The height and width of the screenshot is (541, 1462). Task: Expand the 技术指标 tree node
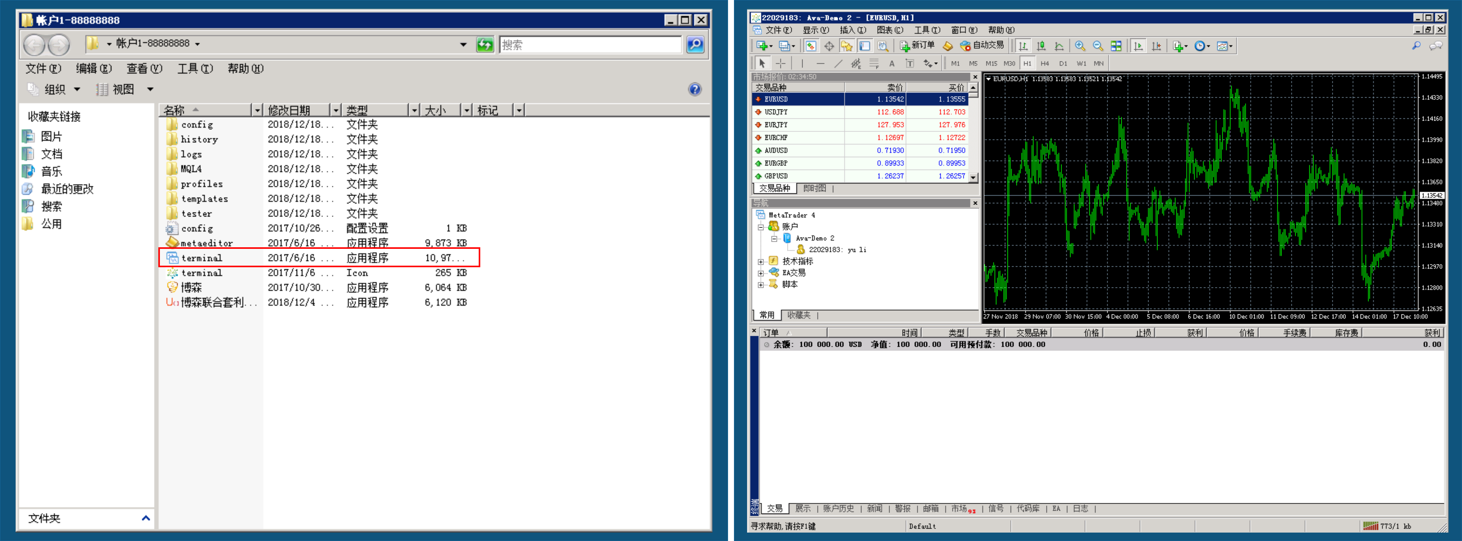click(760, 262)
